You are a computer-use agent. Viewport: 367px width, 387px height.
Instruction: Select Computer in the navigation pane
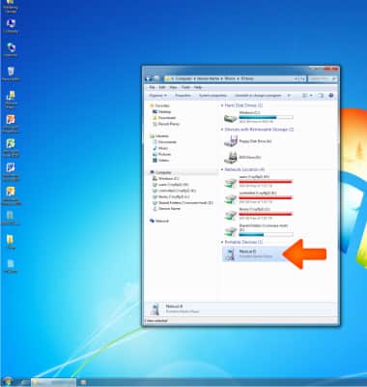pyautogui.click(x=160, y=172)
